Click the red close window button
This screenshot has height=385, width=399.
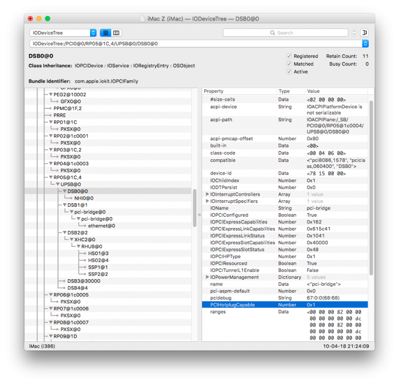[x=30, y=18]
